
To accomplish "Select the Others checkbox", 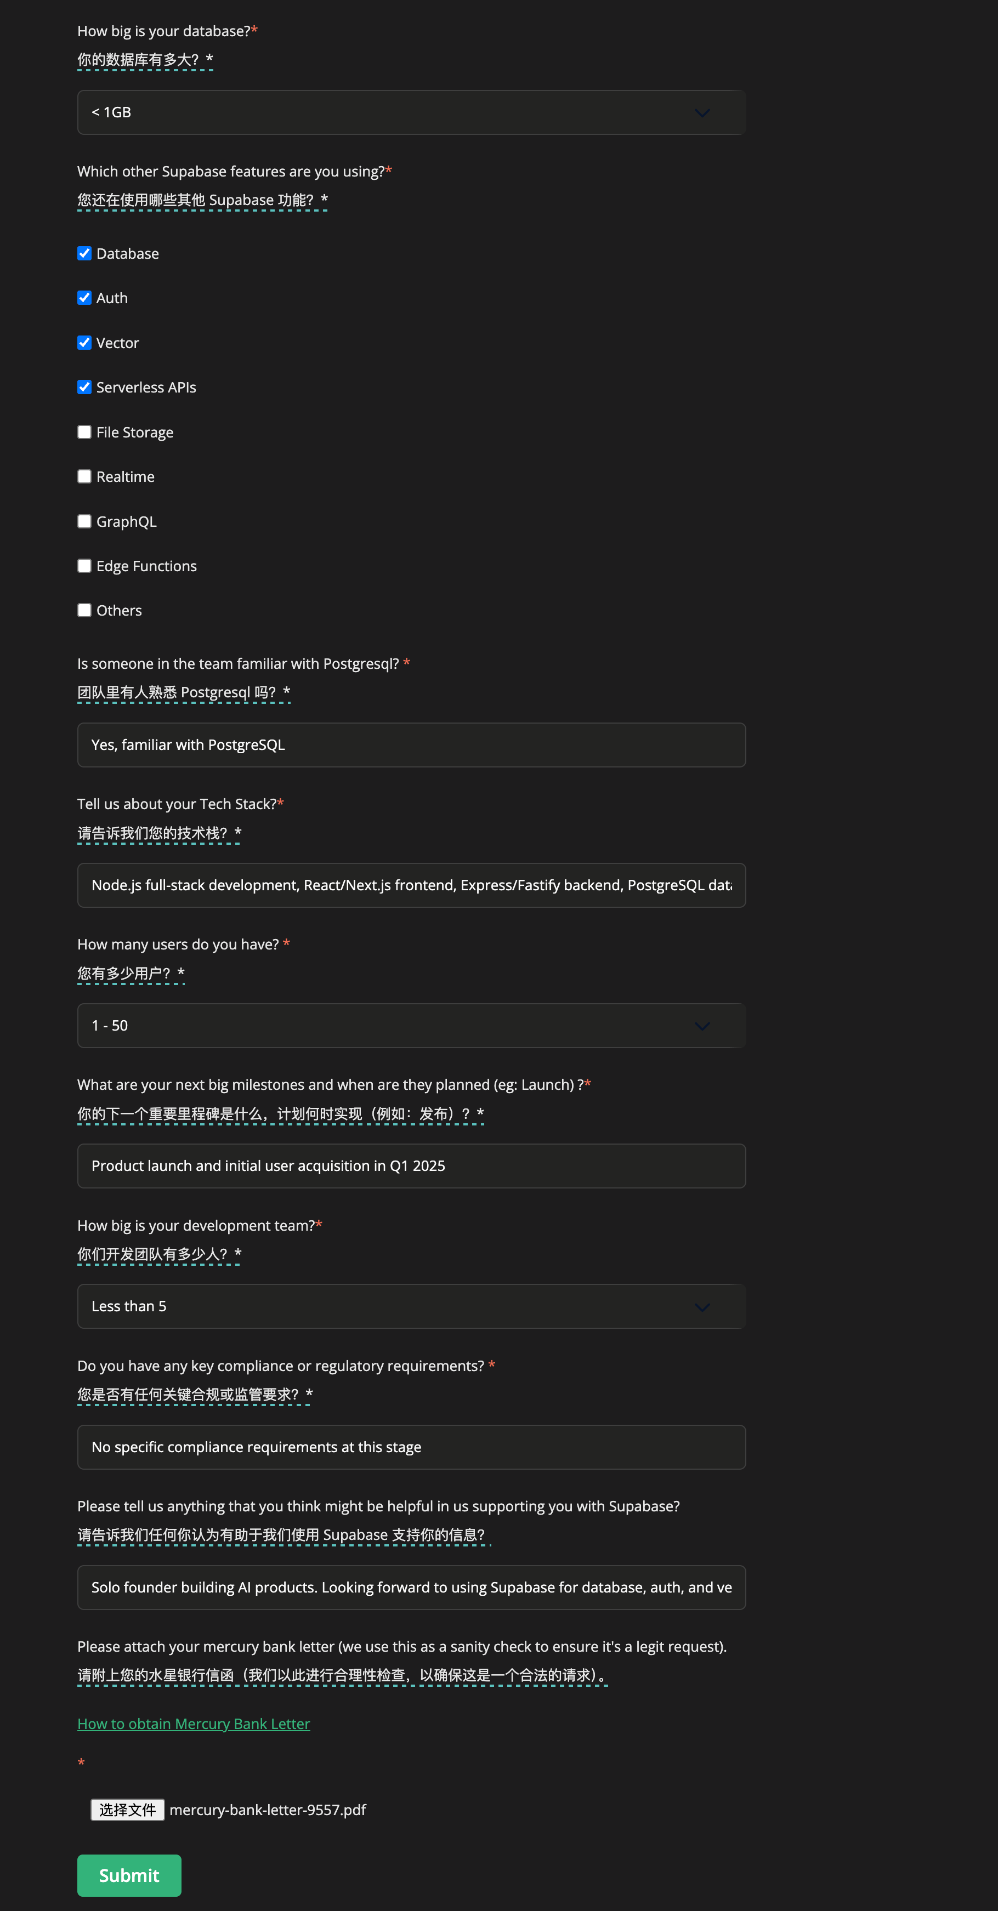I will click(x=84, y=610).
